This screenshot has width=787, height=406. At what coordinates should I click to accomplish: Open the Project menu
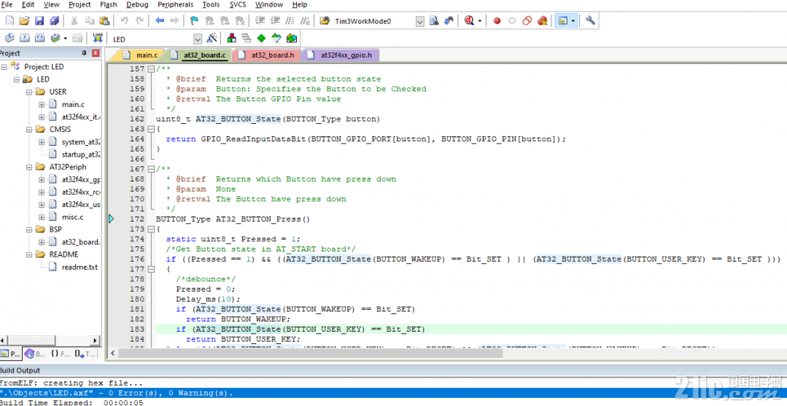(x=80, y=4)
